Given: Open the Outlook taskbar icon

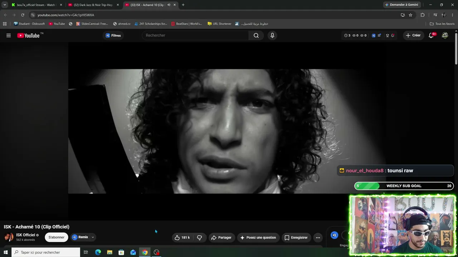Looking at the screenshot, I should 133,252.
